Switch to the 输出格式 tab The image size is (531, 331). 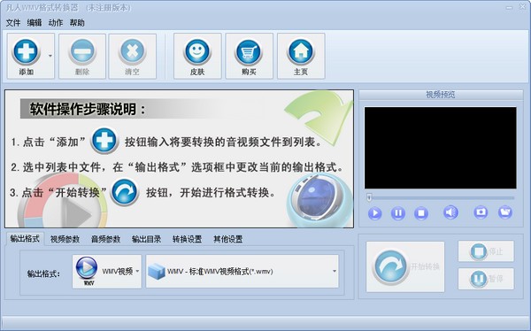pos(25,238)
